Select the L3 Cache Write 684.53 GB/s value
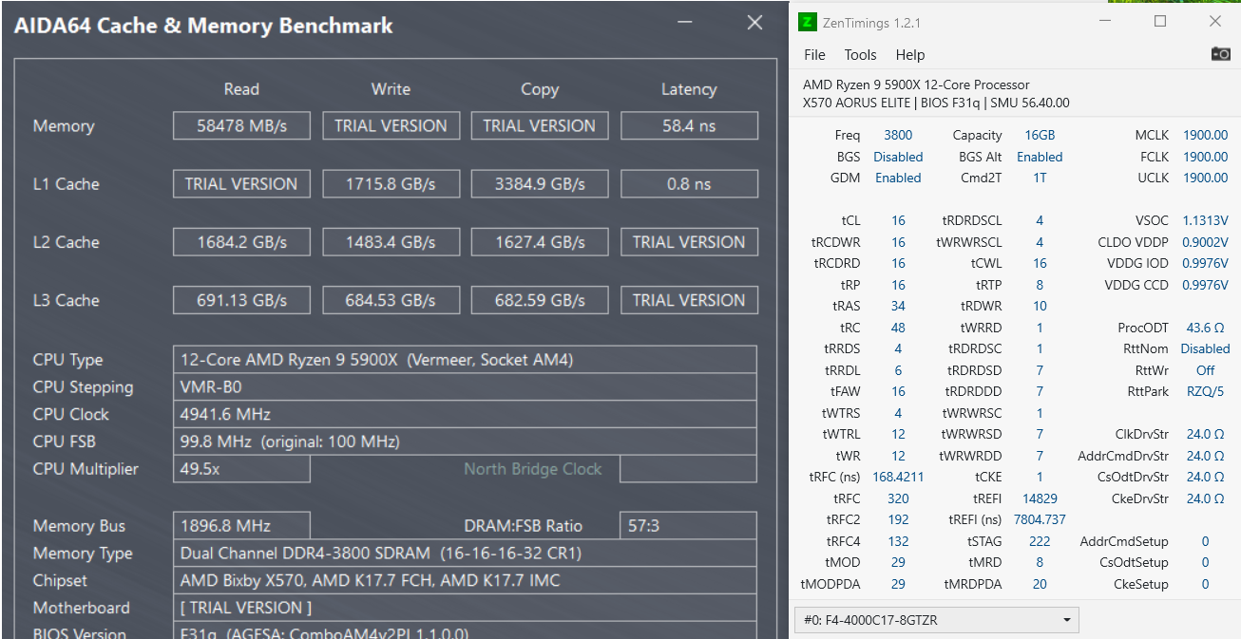This screenshot has width=1241, height=639. pos(391,299)
